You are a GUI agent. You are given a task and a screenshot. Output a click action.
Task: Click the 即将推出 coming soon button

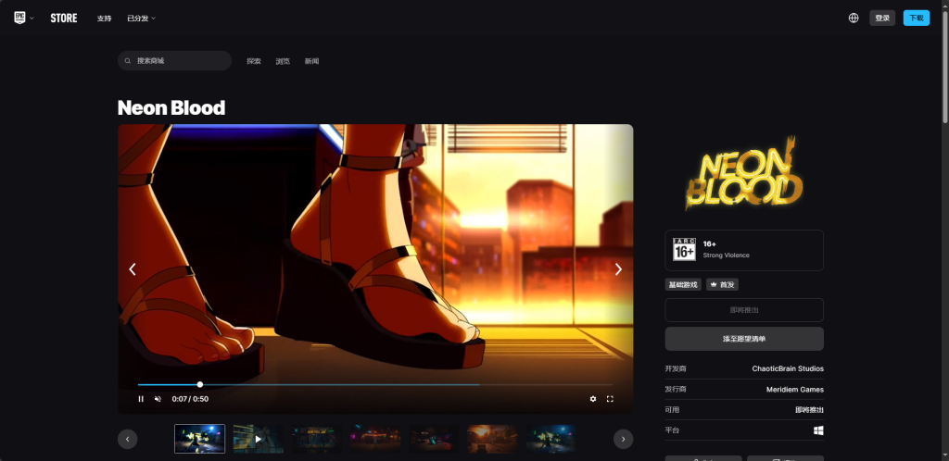click(x=744, y=310)
